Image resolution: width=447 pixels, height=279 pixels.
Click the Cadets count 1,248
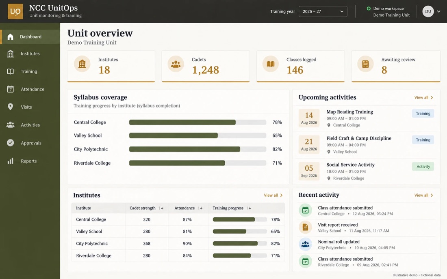click(x=206, y=70)
